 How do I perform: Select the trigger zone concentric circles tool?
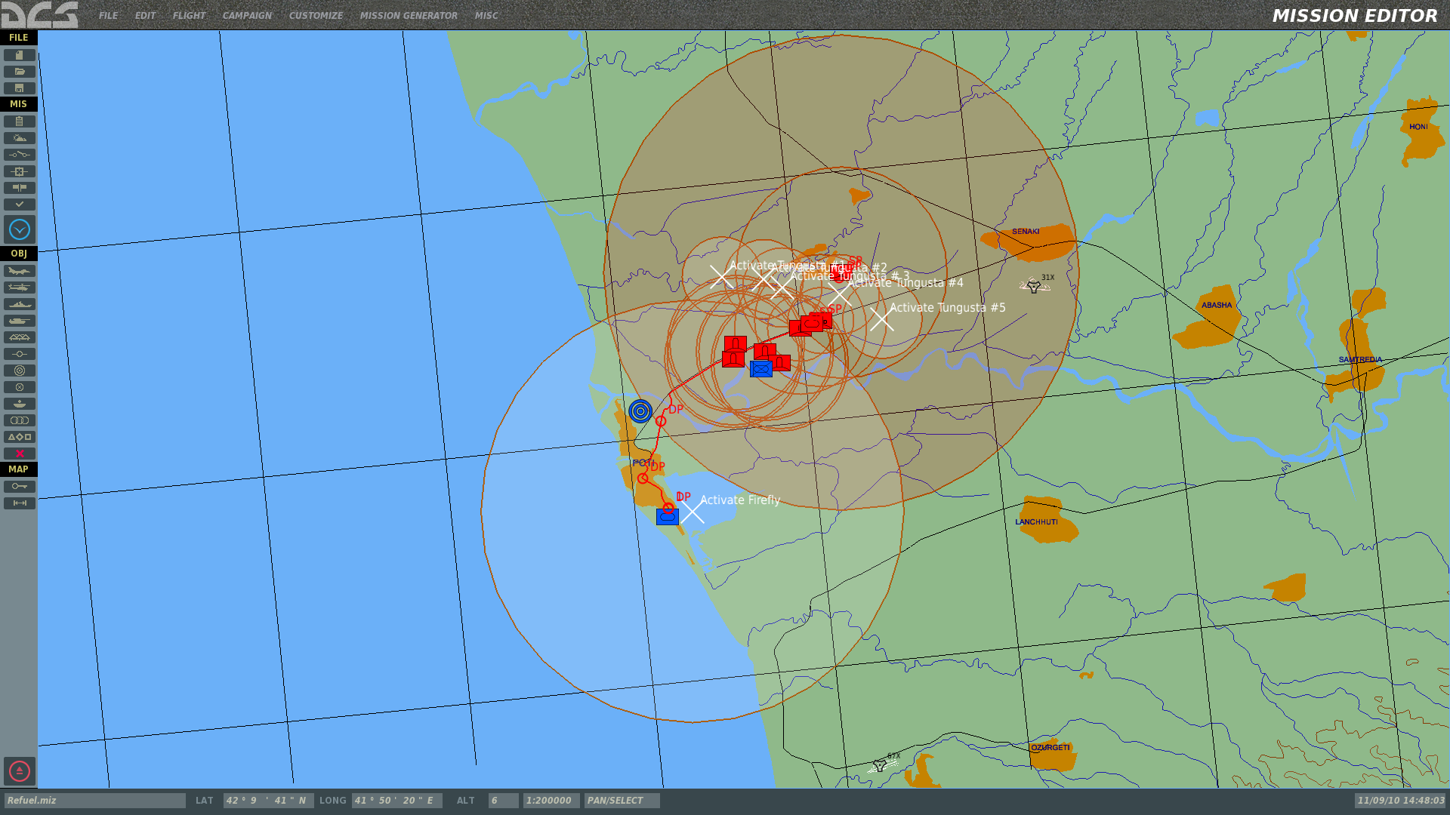point(20,371)
